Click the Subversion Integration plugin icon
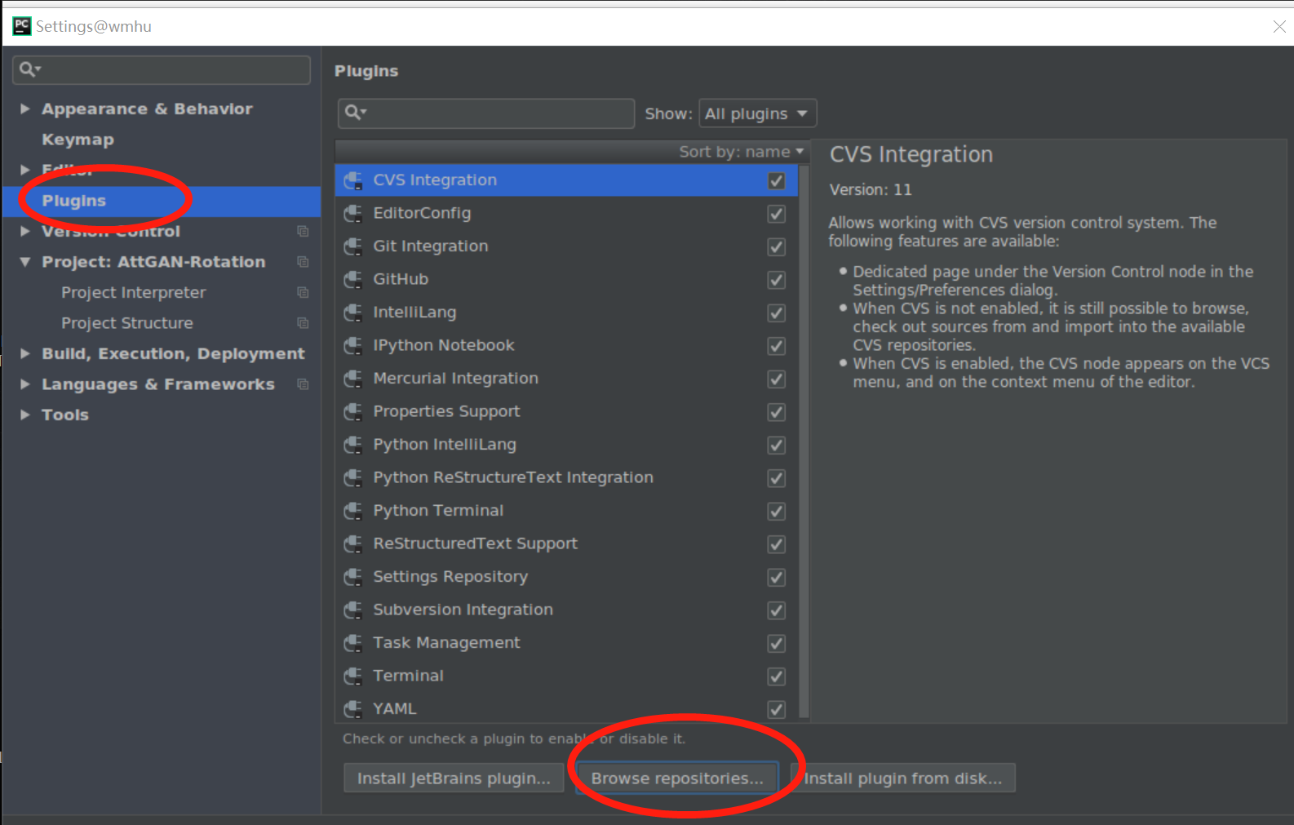The image size is (1294, 825). click(x=353, y=610)
